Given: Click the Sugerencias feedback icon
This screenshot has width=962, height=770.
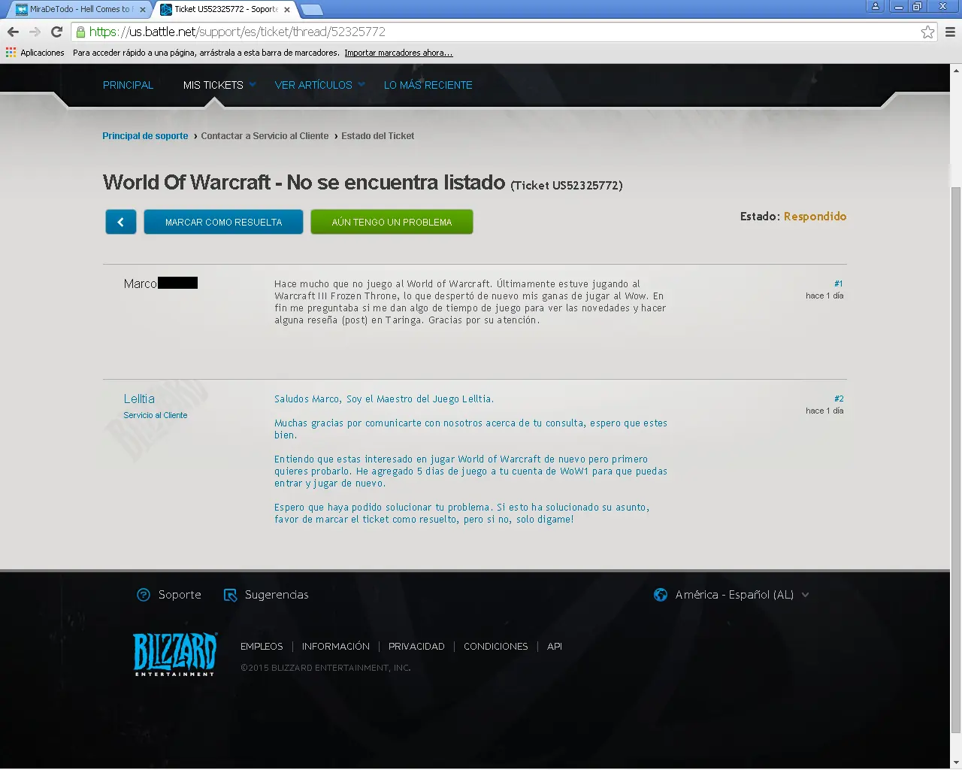Looking at the screenshot, I should (x=231, y=595).
